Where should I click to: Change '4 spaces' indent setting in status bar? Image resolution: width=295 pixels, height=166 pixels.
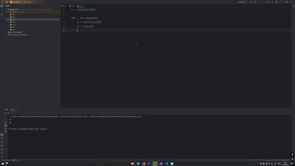pos(268,160)
